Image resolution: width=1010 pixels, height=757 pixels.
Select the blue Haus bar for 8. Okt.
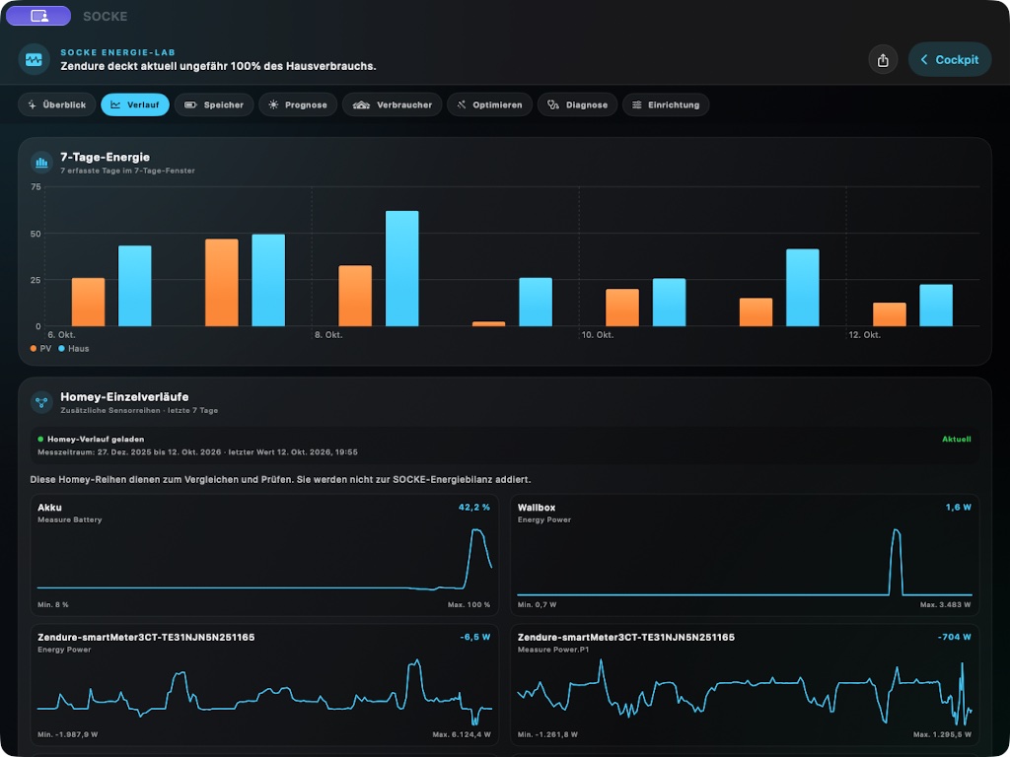click(402, 268)
